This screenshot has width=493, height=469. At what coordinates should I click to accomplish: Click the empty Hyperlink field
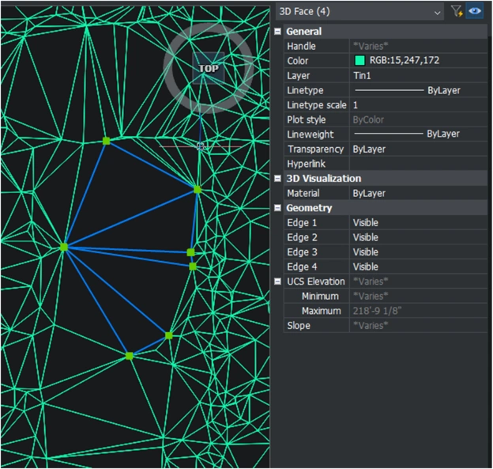(x=418, y=164)
